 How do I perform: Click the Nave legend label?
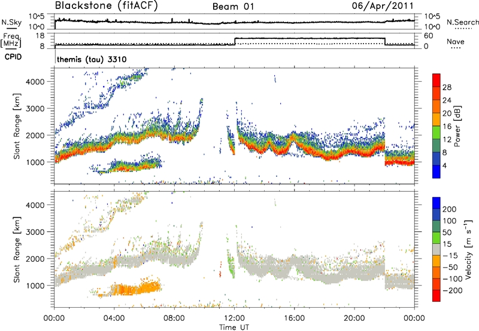coord(456,41)
